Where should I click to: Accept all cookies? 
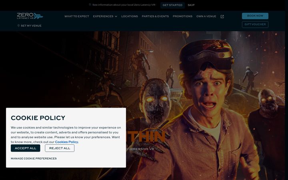25,148
